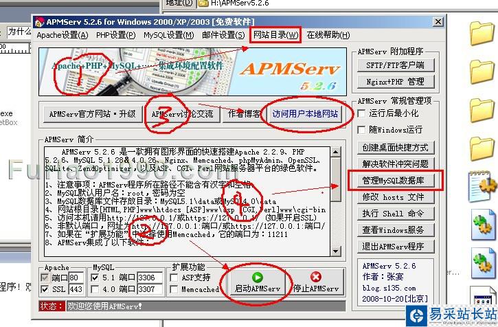Toggle 运行后最小化 checkbox

361,113
